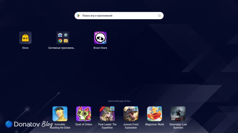Click the ПОПУЛЯРНЫЕ ИГРЫ heading
The height and width of the screenshot is (133, 238).
pyautogui.click(x=119, y=101)
